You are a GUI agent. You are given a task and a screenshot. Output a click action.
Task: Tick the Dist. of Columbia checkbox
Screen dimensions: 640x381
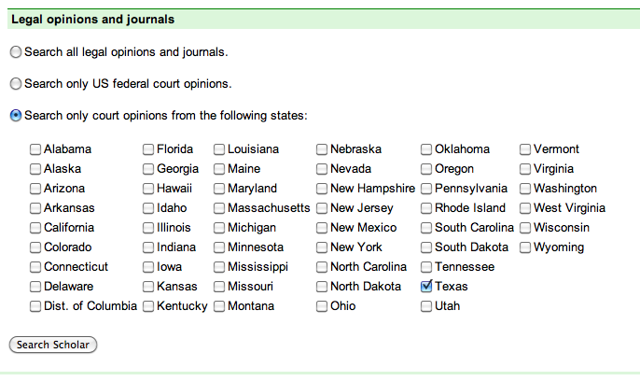pos(35,306)
